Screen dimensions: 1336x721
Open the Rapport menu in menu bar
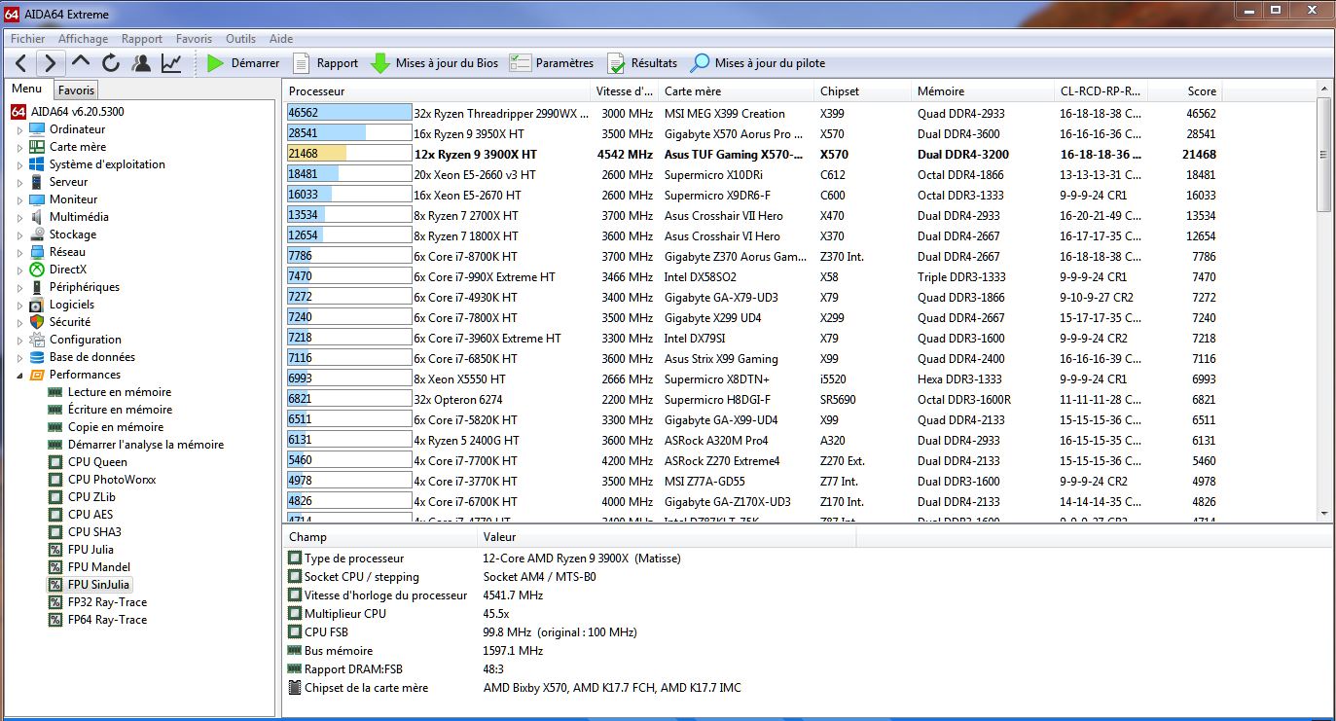tap(142, 39)
